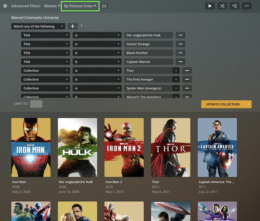The width and height of the screenshot is (260, 221).
Task: Click the Limit To input box
Action: (36, 104)
